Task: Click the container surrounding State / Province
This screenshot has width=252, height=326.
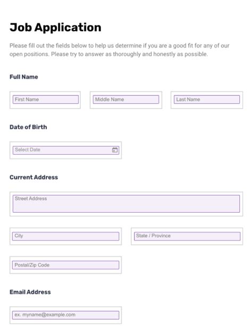Action: point(187,236)
